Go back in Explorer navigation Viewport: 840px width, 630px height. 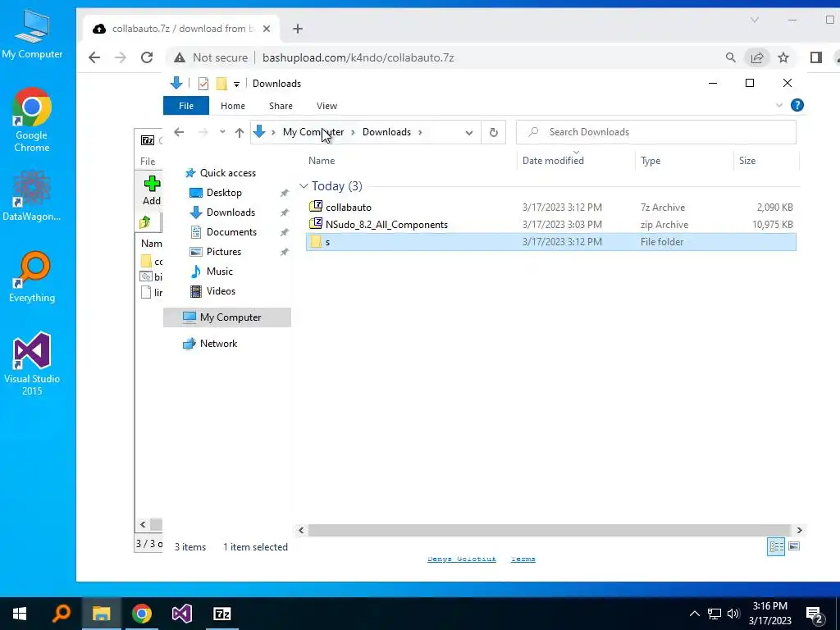179,132
